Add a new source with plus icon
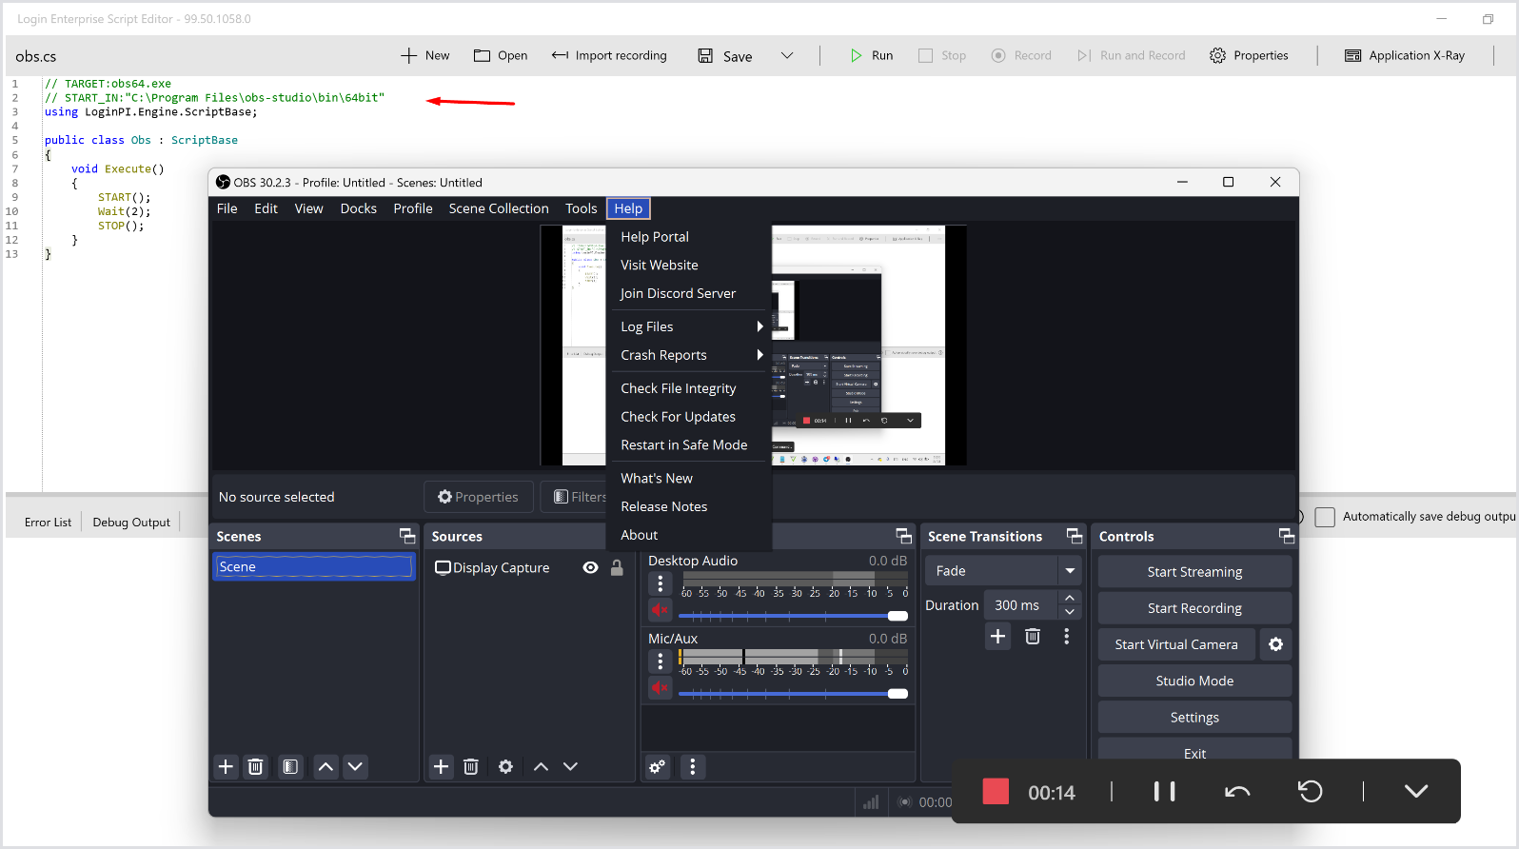Viewport: 1519px width, 849px height. coord(441,767)
